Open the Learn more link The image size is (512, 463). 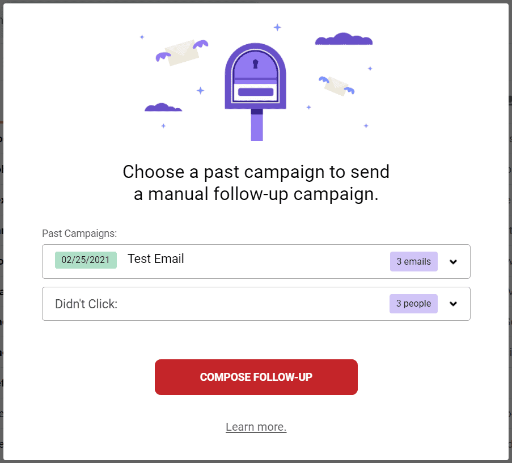tap(256, 427)
